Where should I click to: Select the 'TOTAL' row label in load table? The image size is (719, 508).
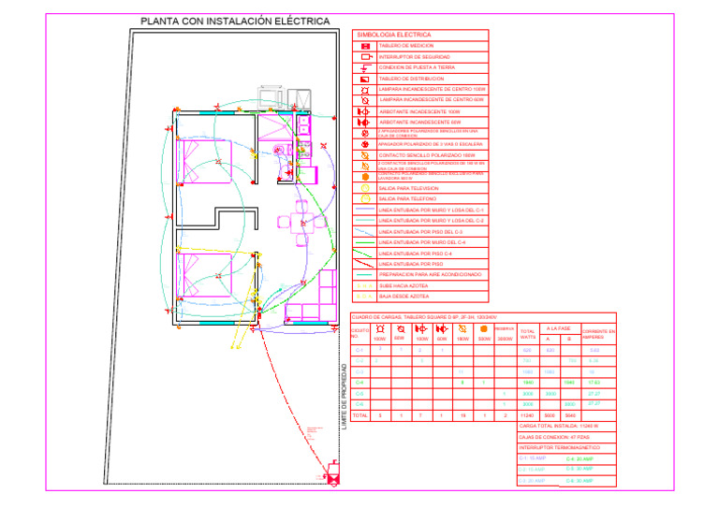click(359, 415)
